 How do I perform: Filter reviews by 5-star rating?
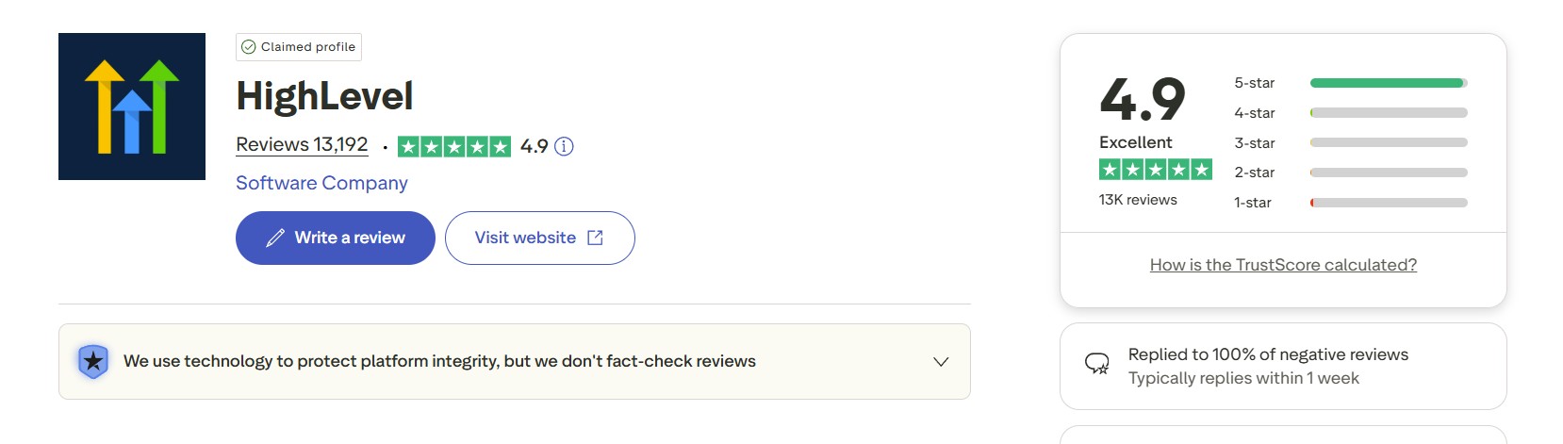tap(1255, 83)
